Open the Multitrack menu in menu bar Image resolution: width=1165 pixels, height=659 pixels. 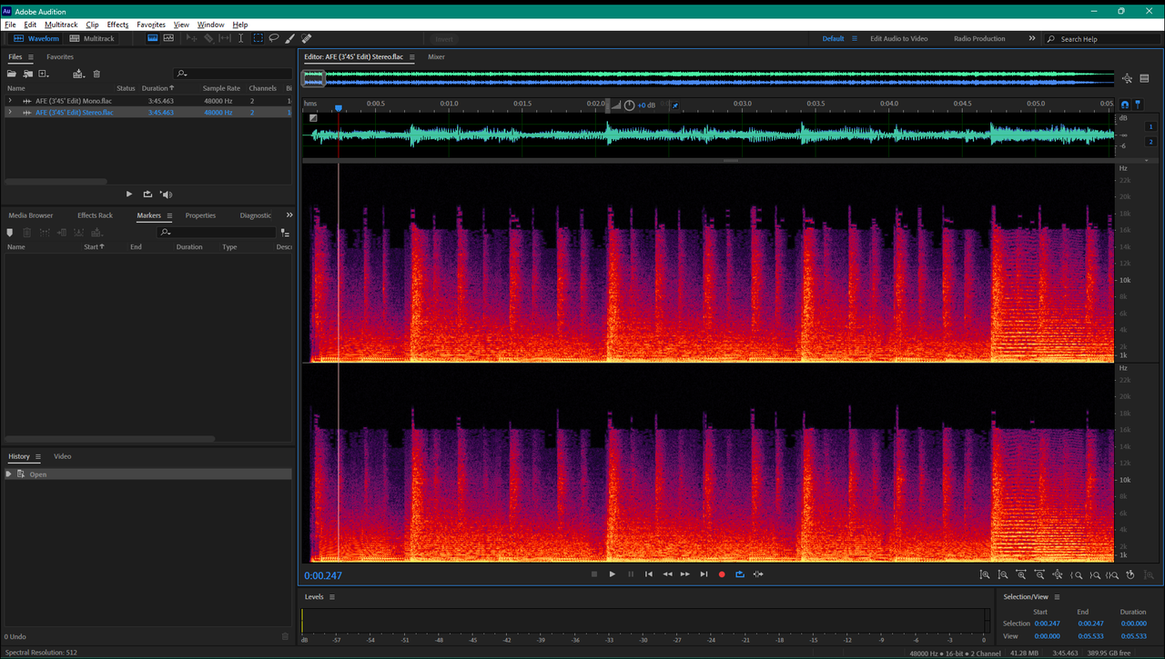point(61,25)
